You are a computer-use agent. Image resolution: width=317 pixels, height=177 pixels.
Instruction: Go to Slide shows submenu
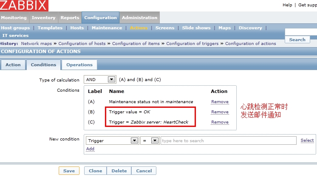tap(196, 28)
